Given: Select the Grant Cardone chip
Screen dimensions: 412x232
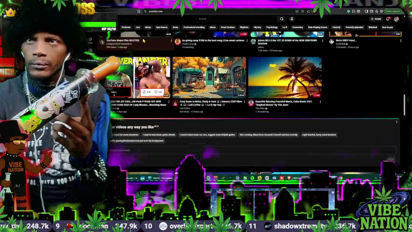Looking at the screenshot, I should pos(228,27).
